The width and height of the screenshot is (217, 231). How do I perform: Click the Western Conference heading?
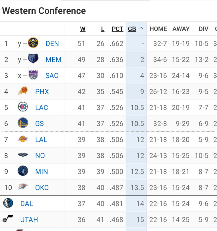(x=44, y=11)
